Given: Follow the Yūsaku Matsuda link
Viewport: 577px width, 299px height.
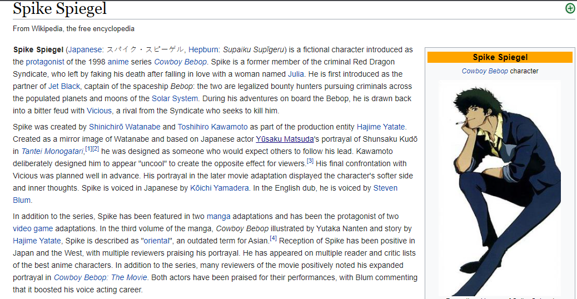Looking at the screenshot, I should [x=285, y=139].
